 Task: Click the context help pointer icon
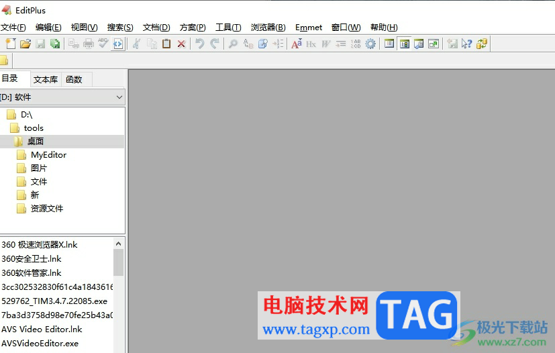point(467,44)
